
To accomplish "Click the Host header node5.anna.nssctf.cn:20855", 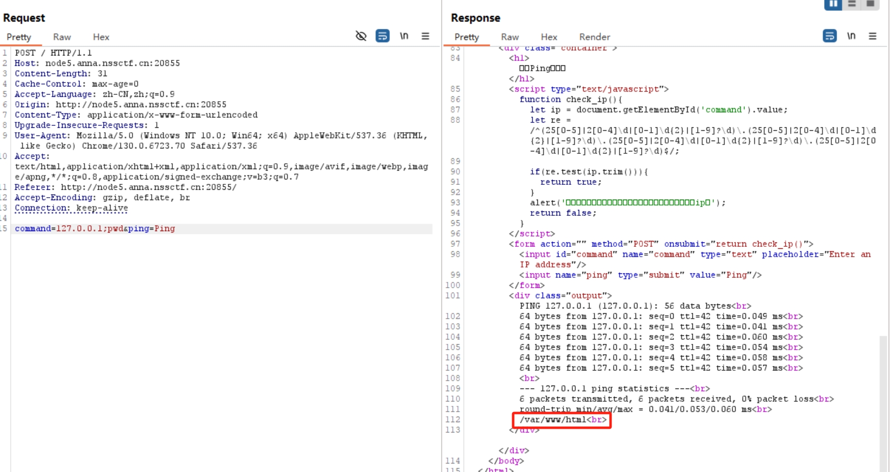I will [97, 63].
